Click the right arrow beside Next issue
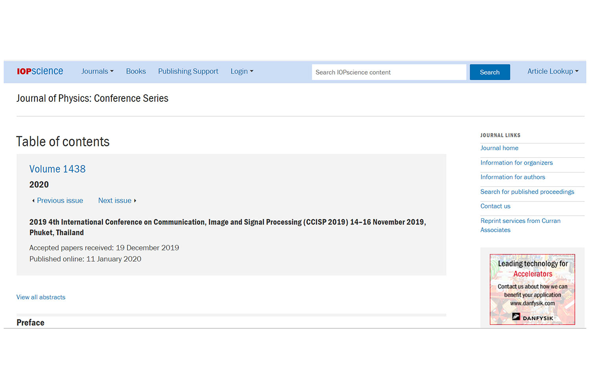Image resolution: width=590 pixels, height=379 pixels. [135, 201]
